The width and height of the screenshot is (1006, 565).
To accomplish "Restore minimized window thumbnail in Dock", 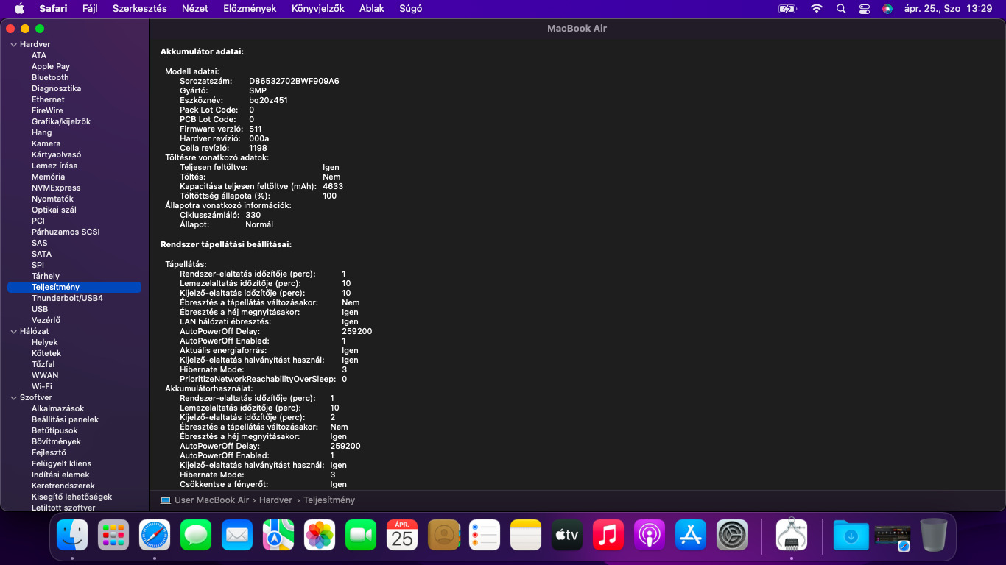I will click(x=893, y=538).
